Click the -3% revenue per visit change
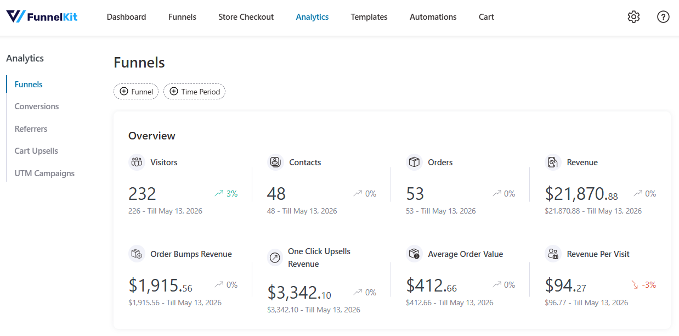Viewport: 679px width, 336px height. tap(649, 285)
